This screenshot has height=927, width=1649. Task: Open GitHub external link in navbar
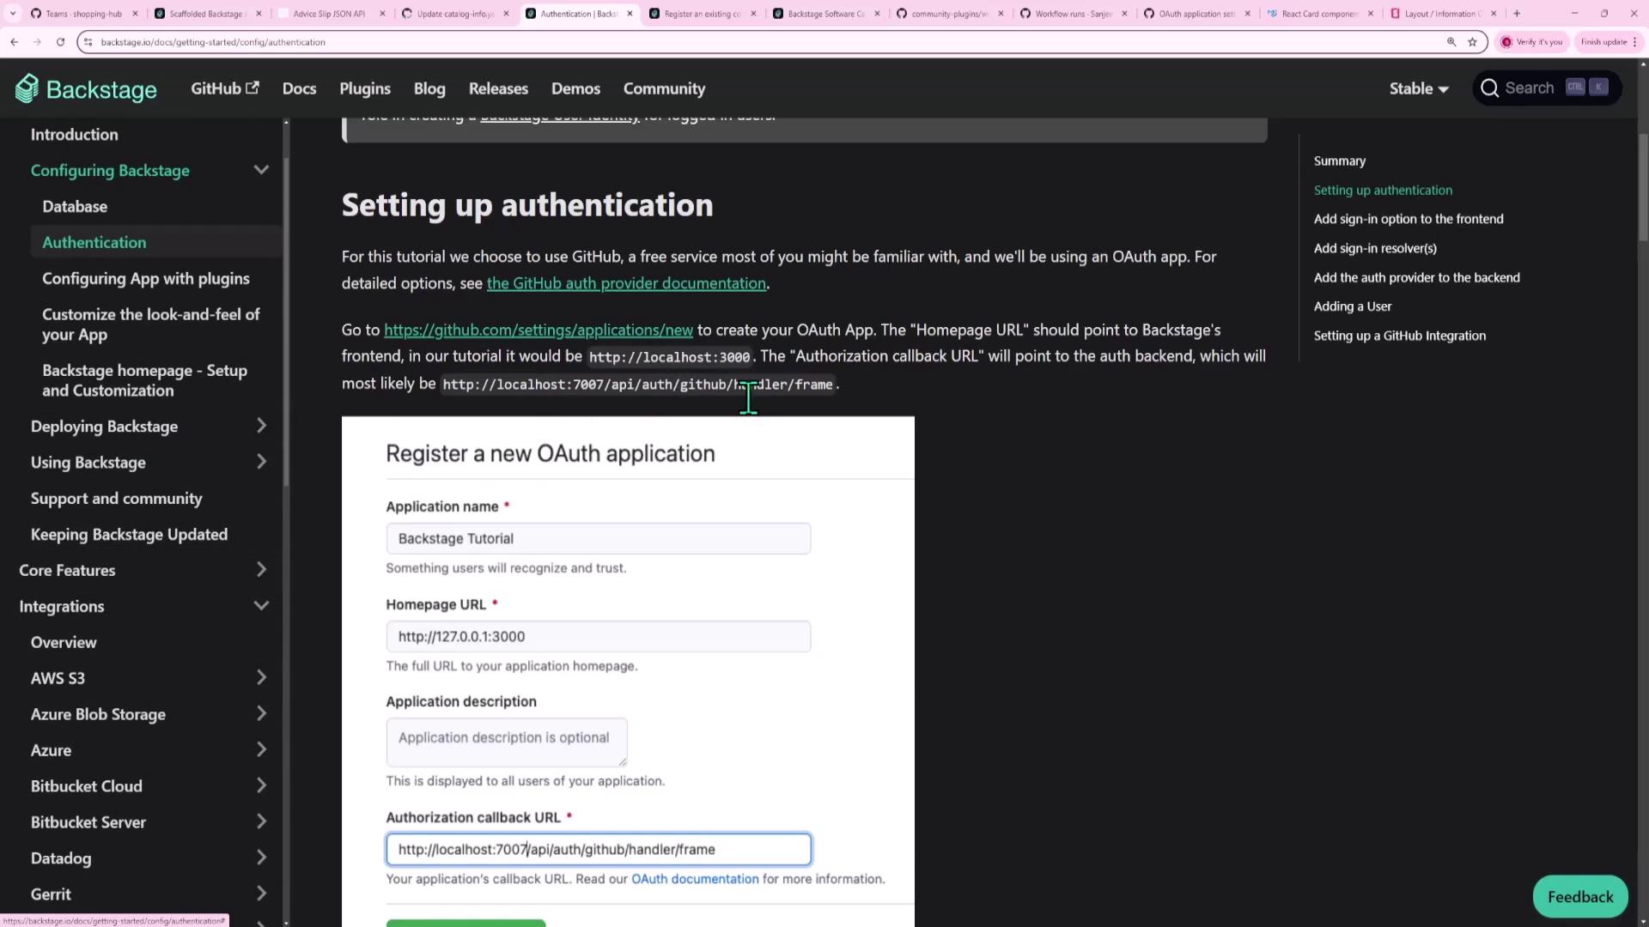[x=224, y=88]
